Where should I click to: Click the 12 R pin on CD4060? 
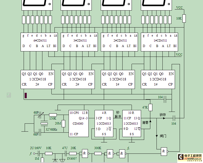[x=85, y=113]
